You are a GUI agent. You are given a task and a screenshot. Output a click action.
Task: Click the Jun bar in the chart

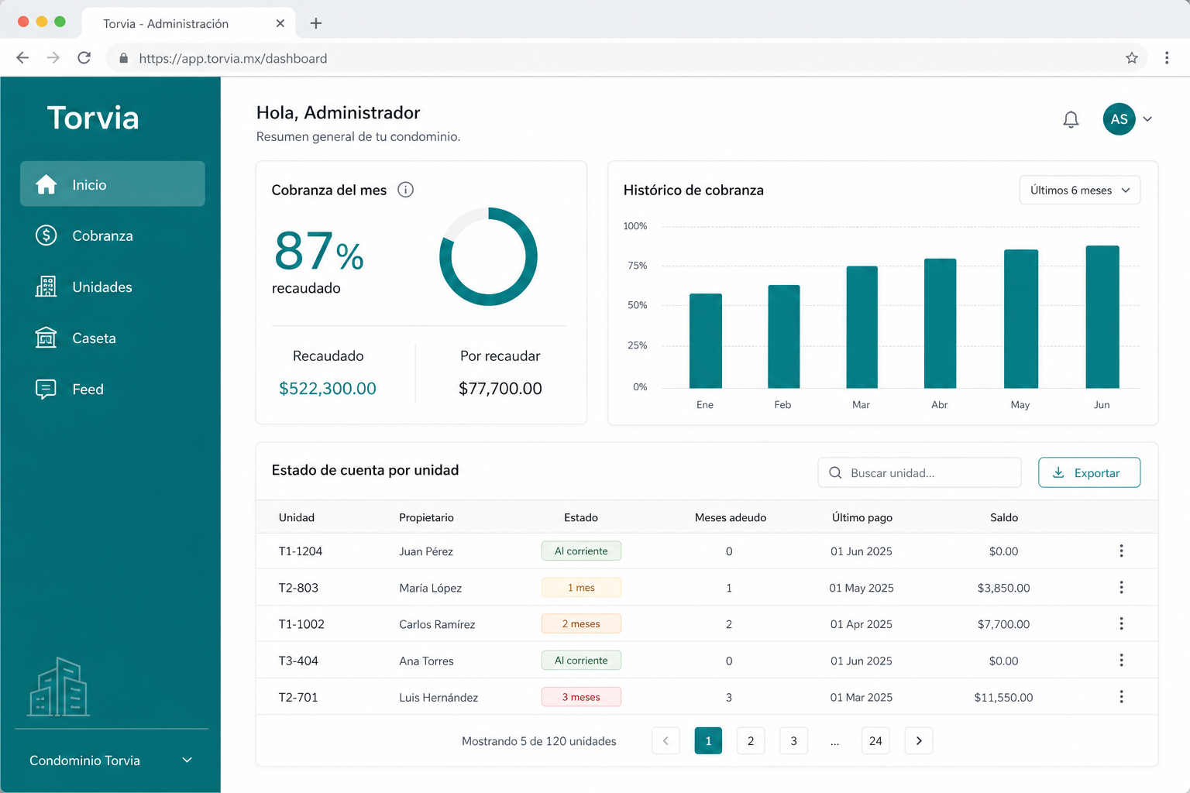[x=1102, y=317]
